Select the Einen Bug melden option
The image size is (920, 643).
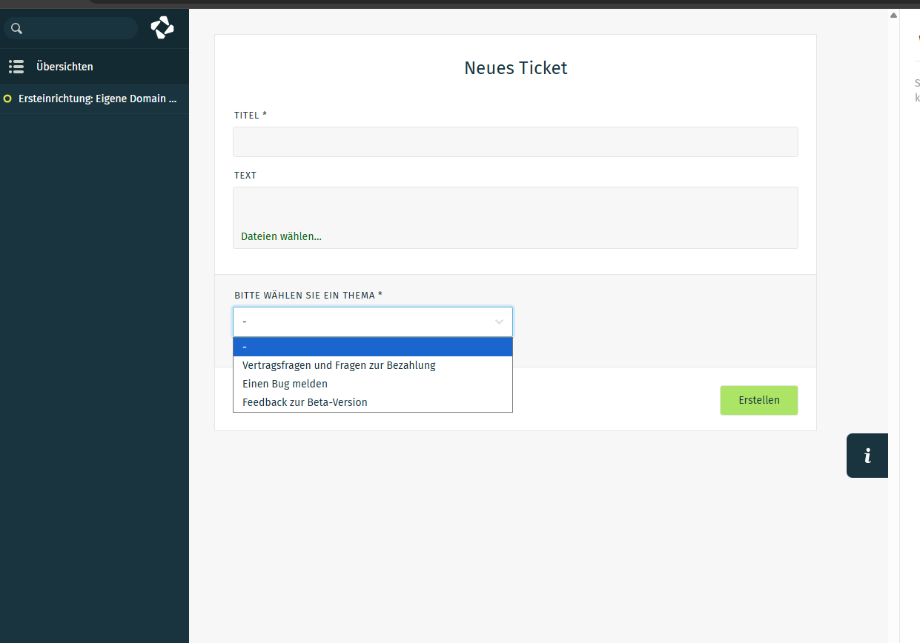(x=285, y=384)
